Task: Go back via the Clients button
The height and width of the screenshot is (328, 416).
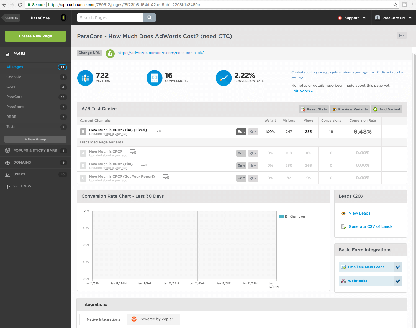Action: point(11,18)
